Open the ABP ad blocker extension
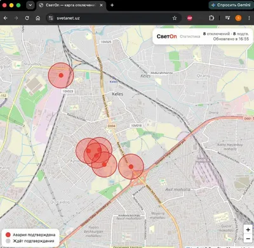The height and width of the screenshot is (248, 254). click(190, 18)
